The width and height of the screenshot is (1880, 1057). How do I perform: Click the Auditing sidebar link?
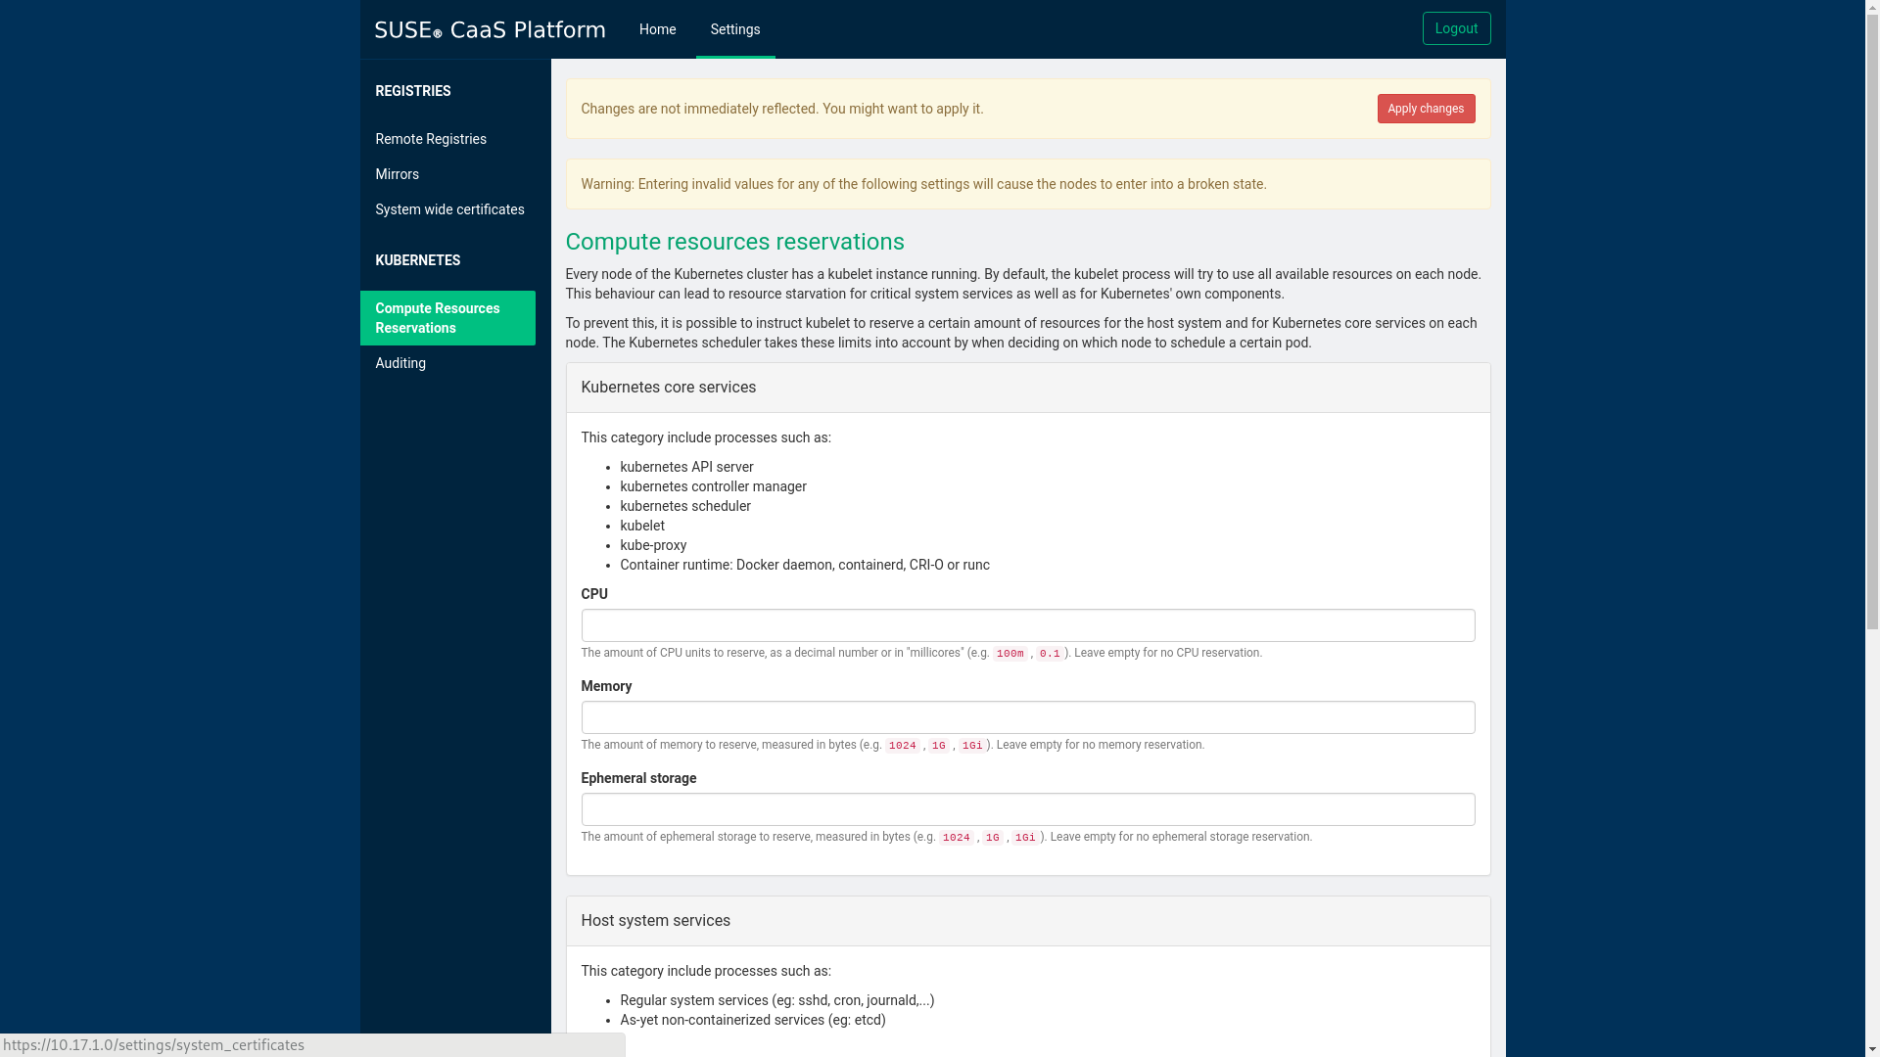coord(400,363)
